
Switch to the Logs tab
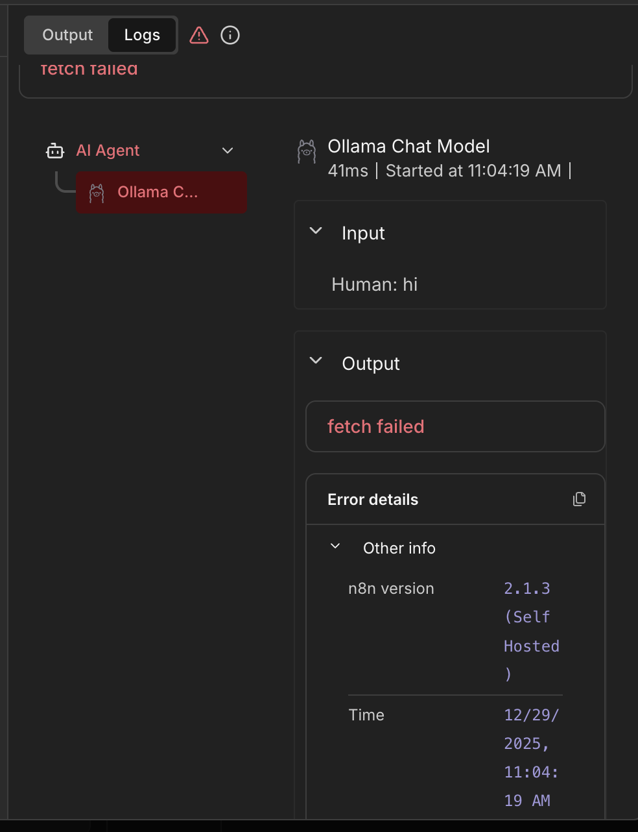142,35
